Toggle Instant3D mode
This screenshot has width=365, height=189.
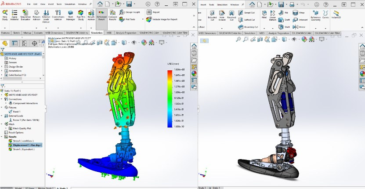tap(336, 15)
